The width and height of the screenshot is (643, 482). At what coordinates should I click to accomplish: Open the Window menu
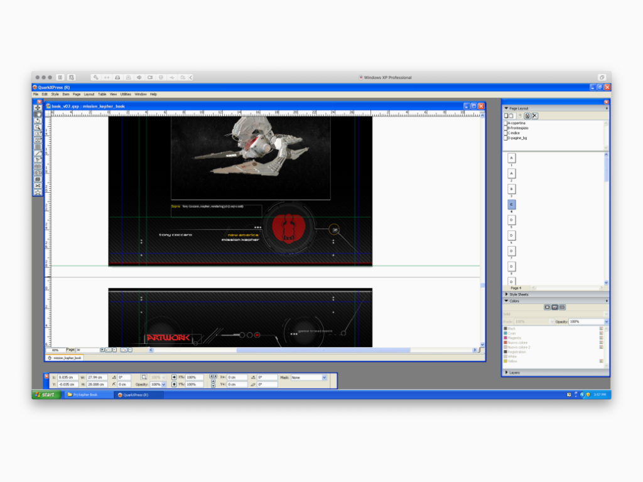[x=140, y=94]
